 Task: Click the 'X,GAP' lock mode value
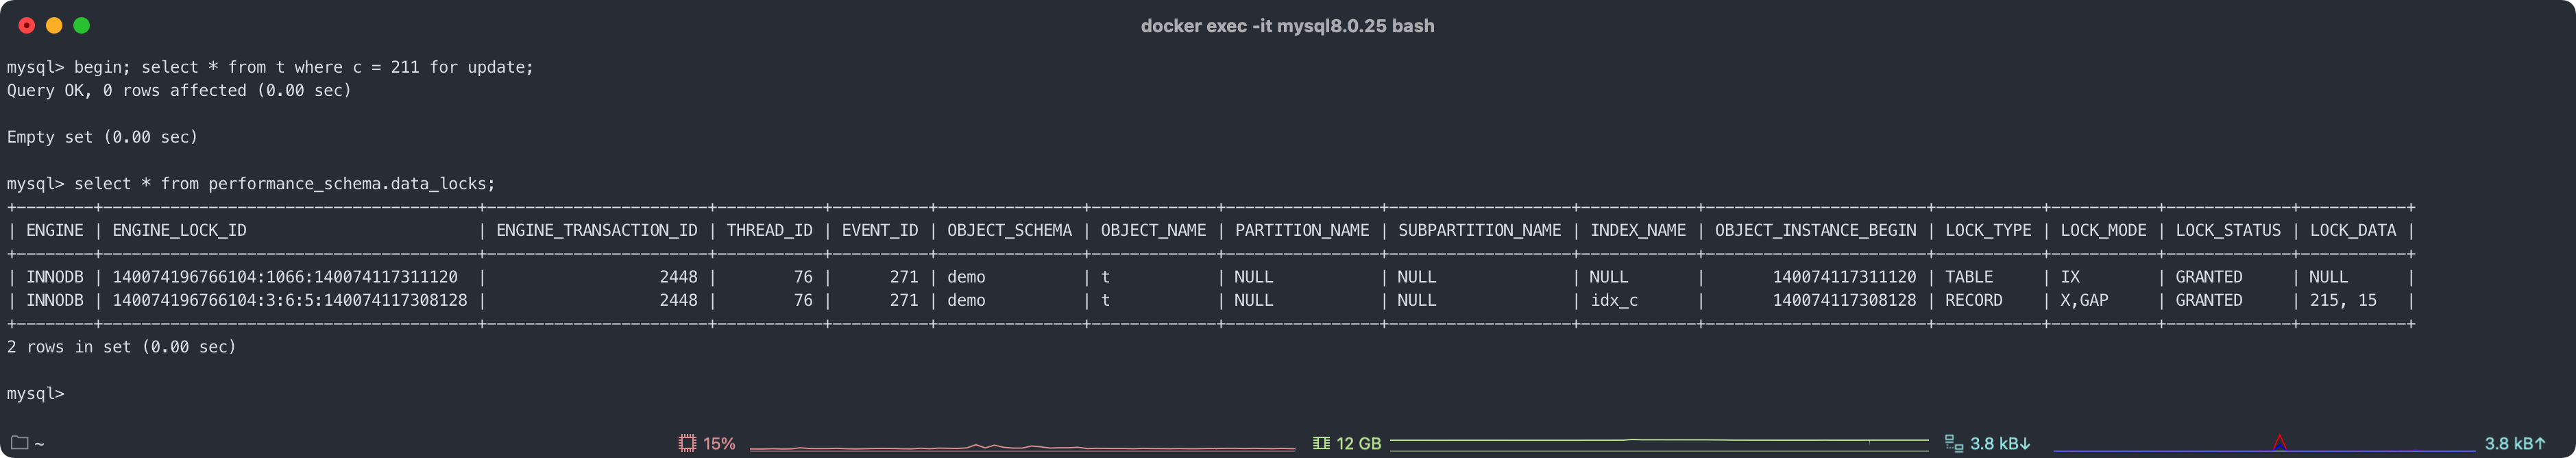pyautogui.click(x=2084, y=300)
